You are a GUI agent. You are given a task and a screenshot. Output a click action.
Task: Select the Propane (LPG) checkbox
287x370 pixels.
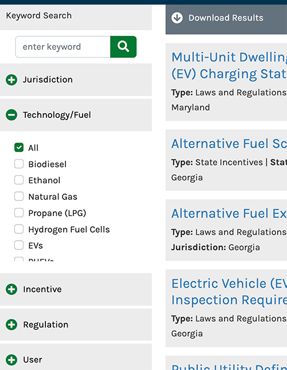click(19, 213)
